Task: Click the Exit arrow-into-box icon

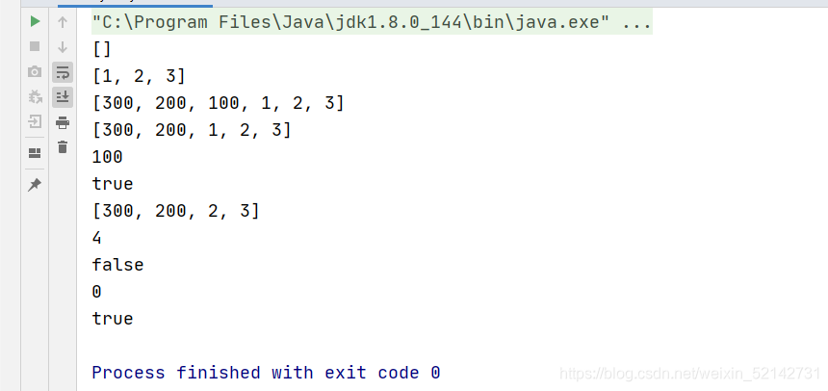Action: [x=35, y=122]
